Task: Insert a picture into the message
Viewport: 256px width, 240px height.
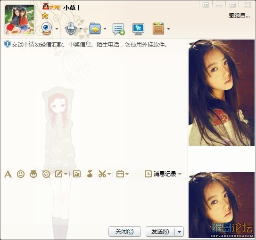Action: coord(77,174)
